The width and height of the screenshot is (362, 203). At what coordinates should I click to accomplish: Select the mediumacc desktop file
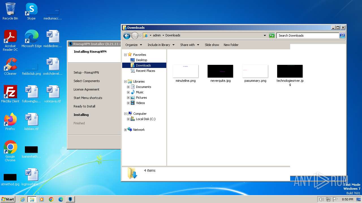click(53, 14)
